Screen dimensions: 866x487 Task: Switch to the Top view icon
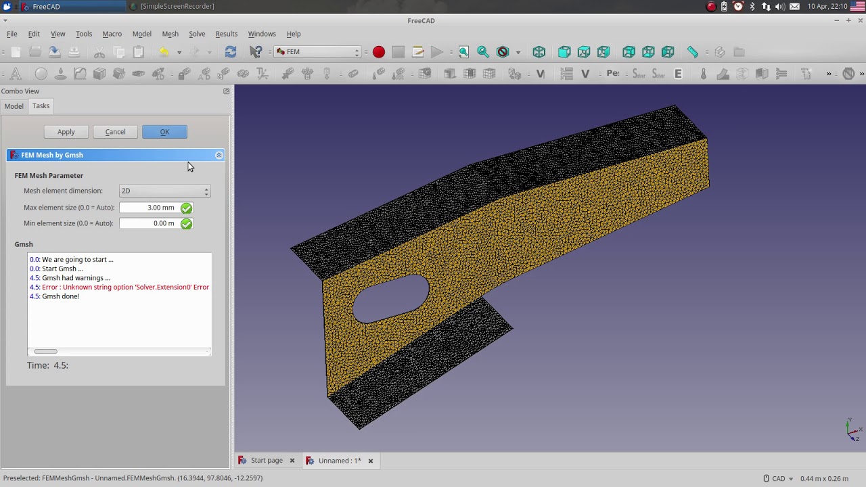(x=584, y=52)
